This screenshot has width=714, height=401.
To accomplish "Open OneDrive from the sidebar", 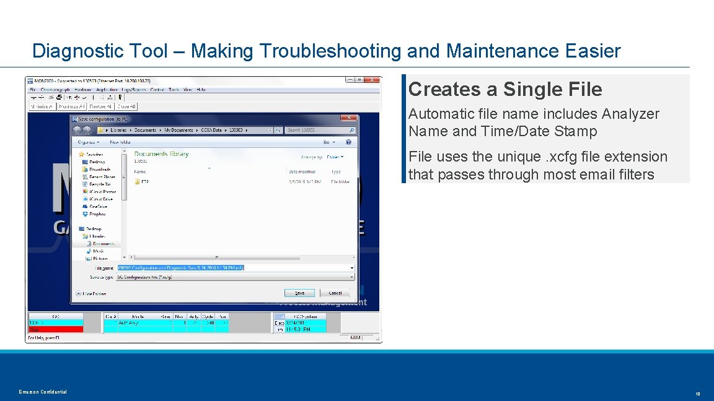I will [95, 207].
